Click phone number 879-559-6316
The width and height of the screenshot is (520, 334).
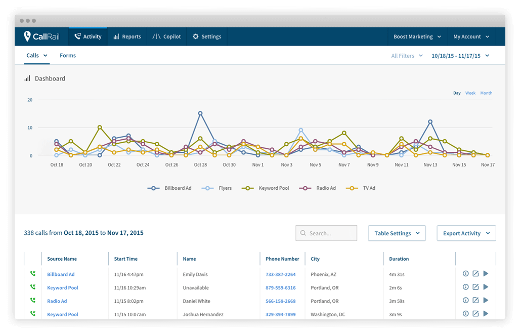point(281,287)
